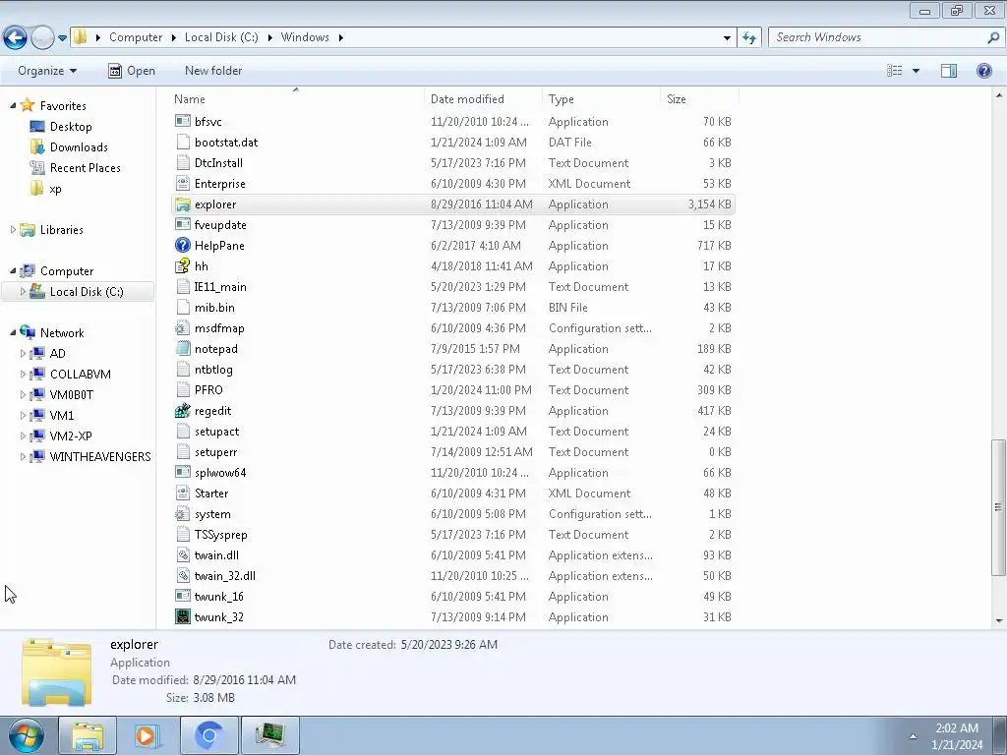Click the Windows Start button
This screenshot has width=1007, height=755.
point(27,735)
